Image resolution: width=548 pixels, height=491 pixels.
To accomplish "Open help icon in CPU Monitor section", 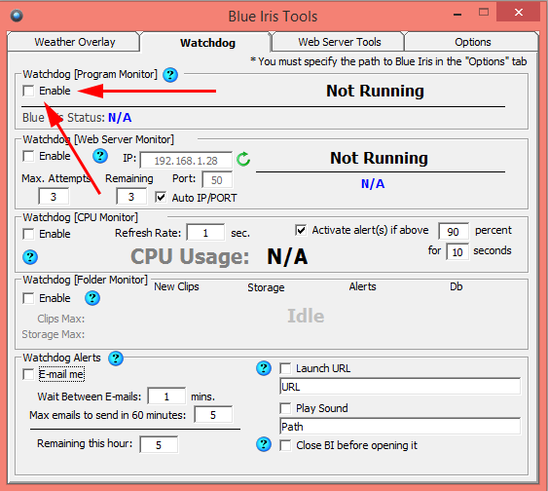I will click(30, 257).
